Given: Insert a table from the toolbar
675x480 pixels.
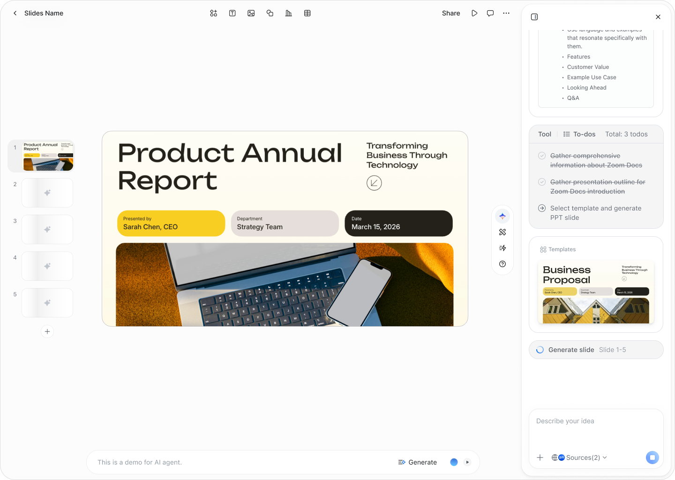Looking at the screenshot, I should (x=307, y=13).
